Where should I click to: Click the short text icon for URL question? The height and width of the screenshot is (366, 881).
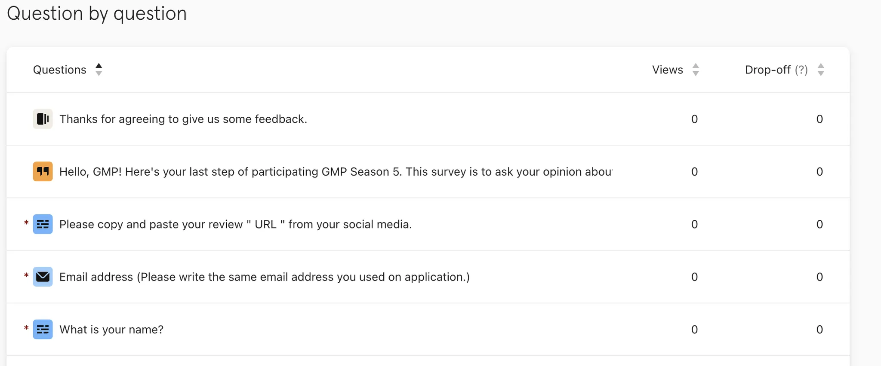click(43, 224)
